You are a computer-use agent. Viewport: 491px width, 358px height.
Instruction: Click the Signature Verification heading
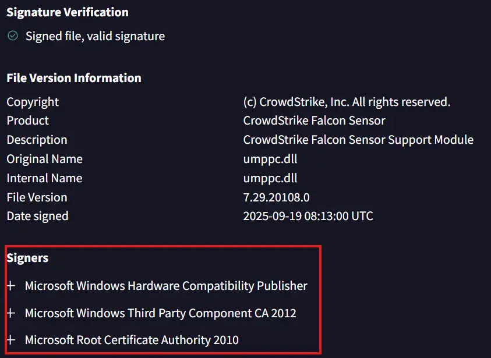click(x=68, y=12)
